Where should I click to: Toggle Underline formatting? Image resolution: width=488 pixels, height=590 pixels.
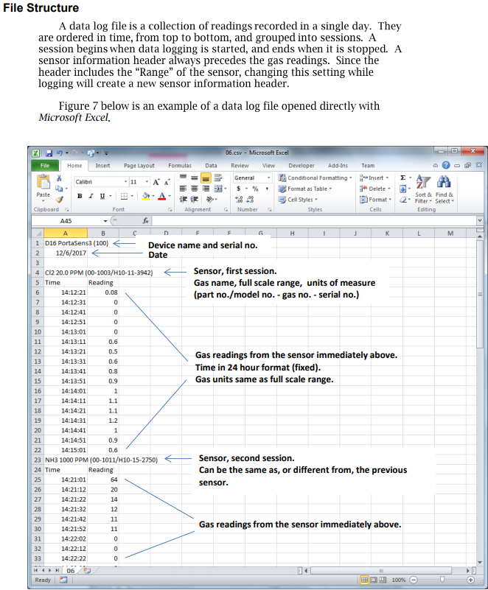coord(102,196)
